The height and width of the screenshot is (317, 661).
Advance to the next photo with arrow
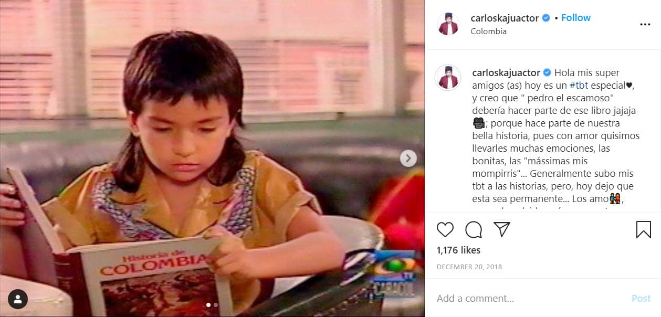click(x=408, y=158)
